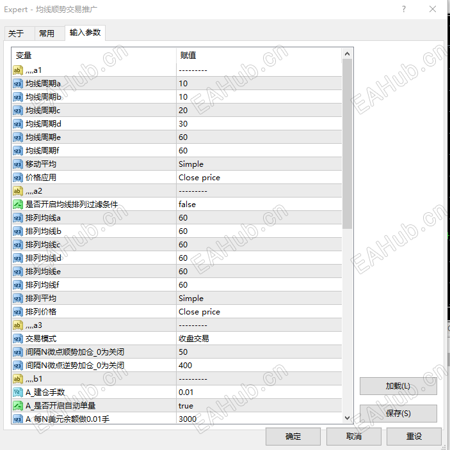Click the 保存(S) button
The image size is (450, 450).
coord(398,414)
